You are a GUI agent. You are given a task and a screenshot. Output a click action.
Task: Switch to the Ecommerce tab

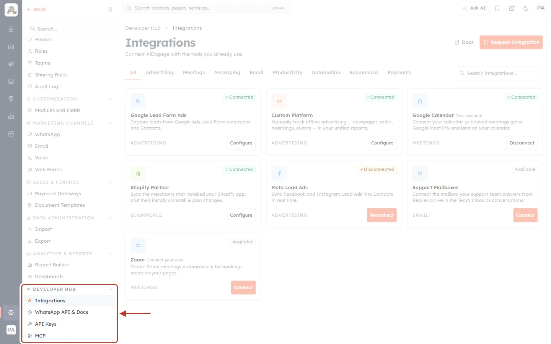click(364, 73)
